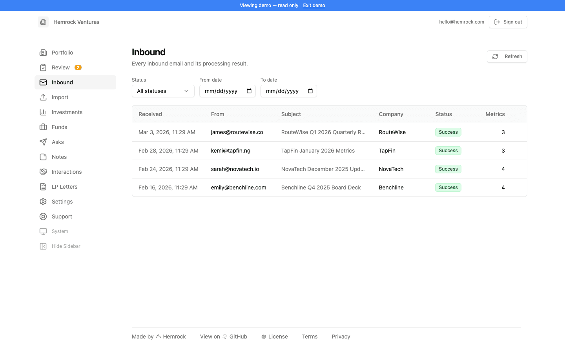Select kemi@tapfin.ng sender cell
The width and height of the screenshot is (565, 353).
[x=231, y=151]
